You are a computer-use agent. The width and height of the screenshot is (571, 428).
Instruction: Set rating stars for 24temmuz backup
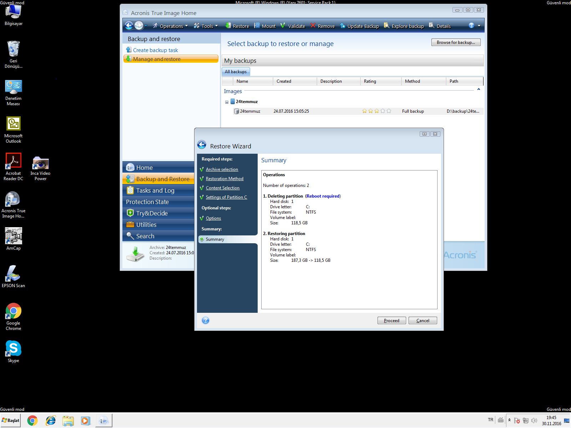click(x=377, y=111)
